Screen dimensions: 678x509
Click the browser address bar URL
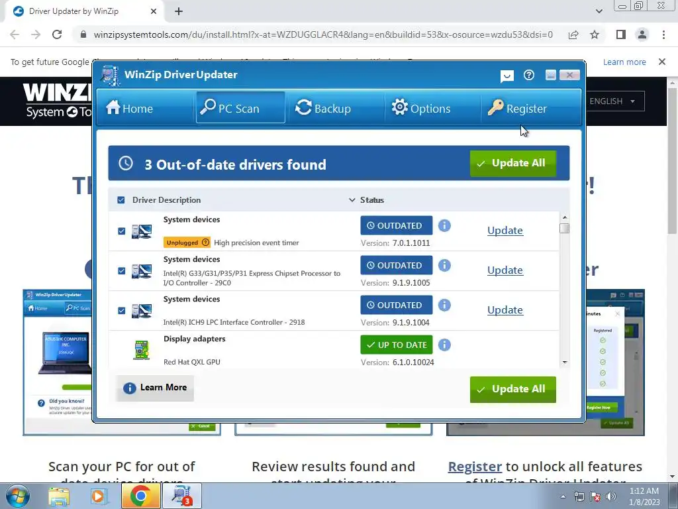[x=323, y=34]
